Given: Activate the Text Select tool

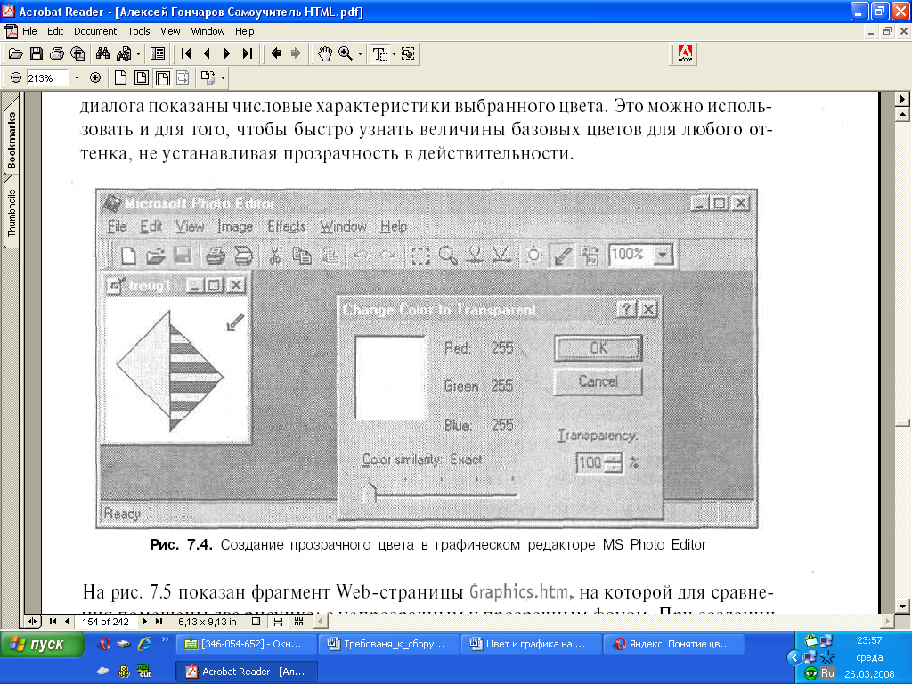Looking at the screenshot, I should (379, 54).
